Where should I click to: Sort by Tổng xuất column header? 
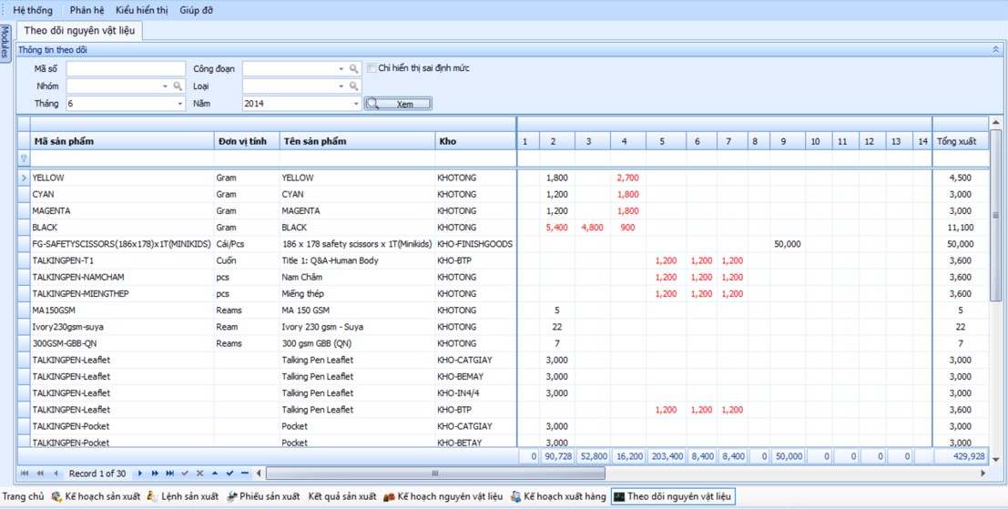(961, 141)
